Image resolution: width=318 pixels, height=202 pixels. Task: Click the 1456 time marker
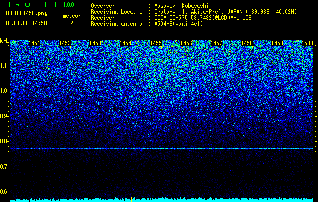tap(186, 43)
